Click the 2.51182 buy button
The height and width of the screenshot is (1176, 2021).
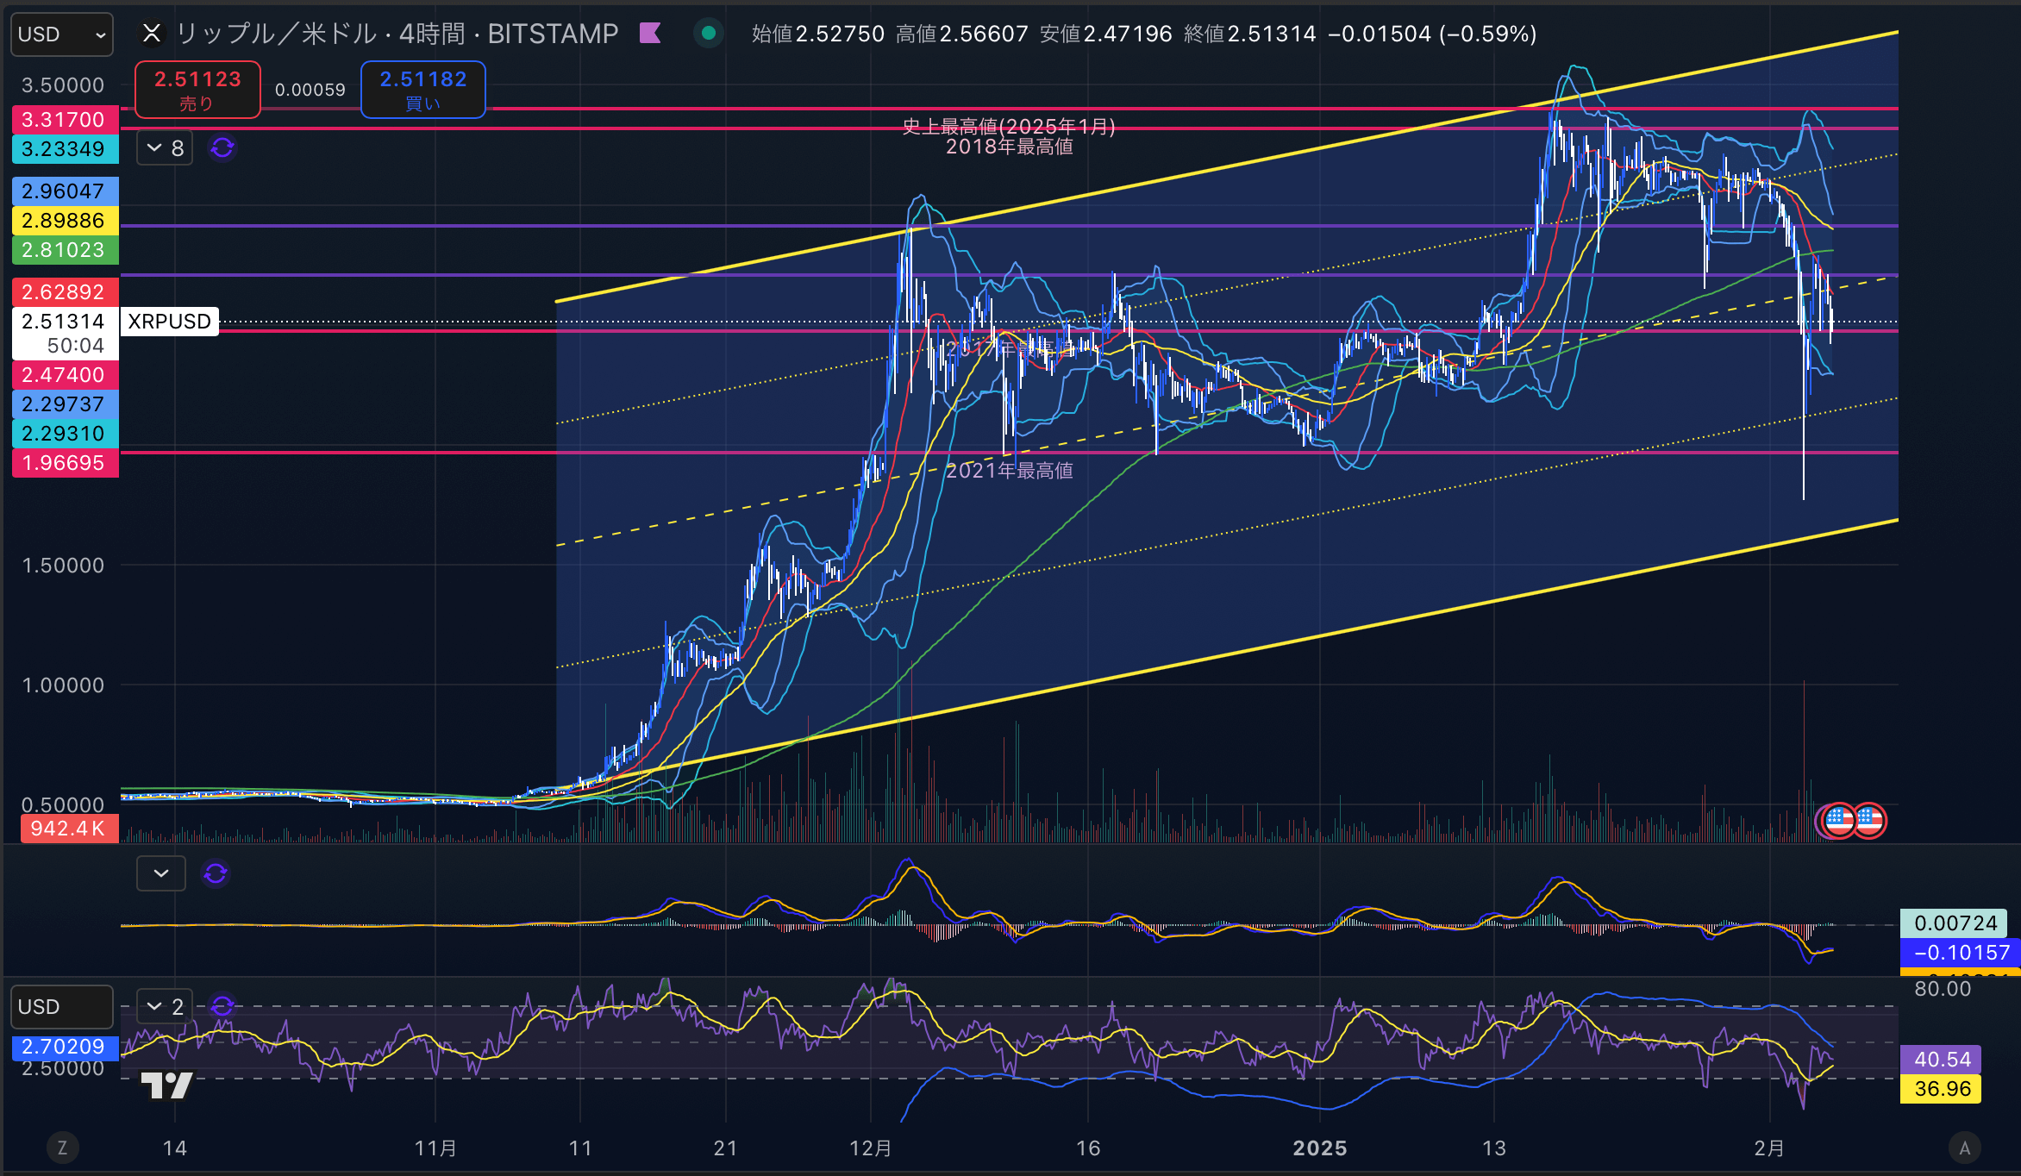(422, 90)
